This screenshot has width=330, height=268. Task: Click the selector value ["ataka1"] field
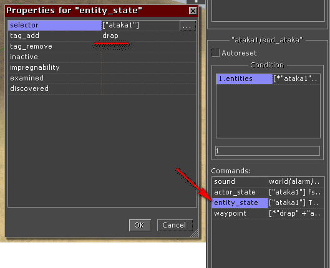click(140, 26)
